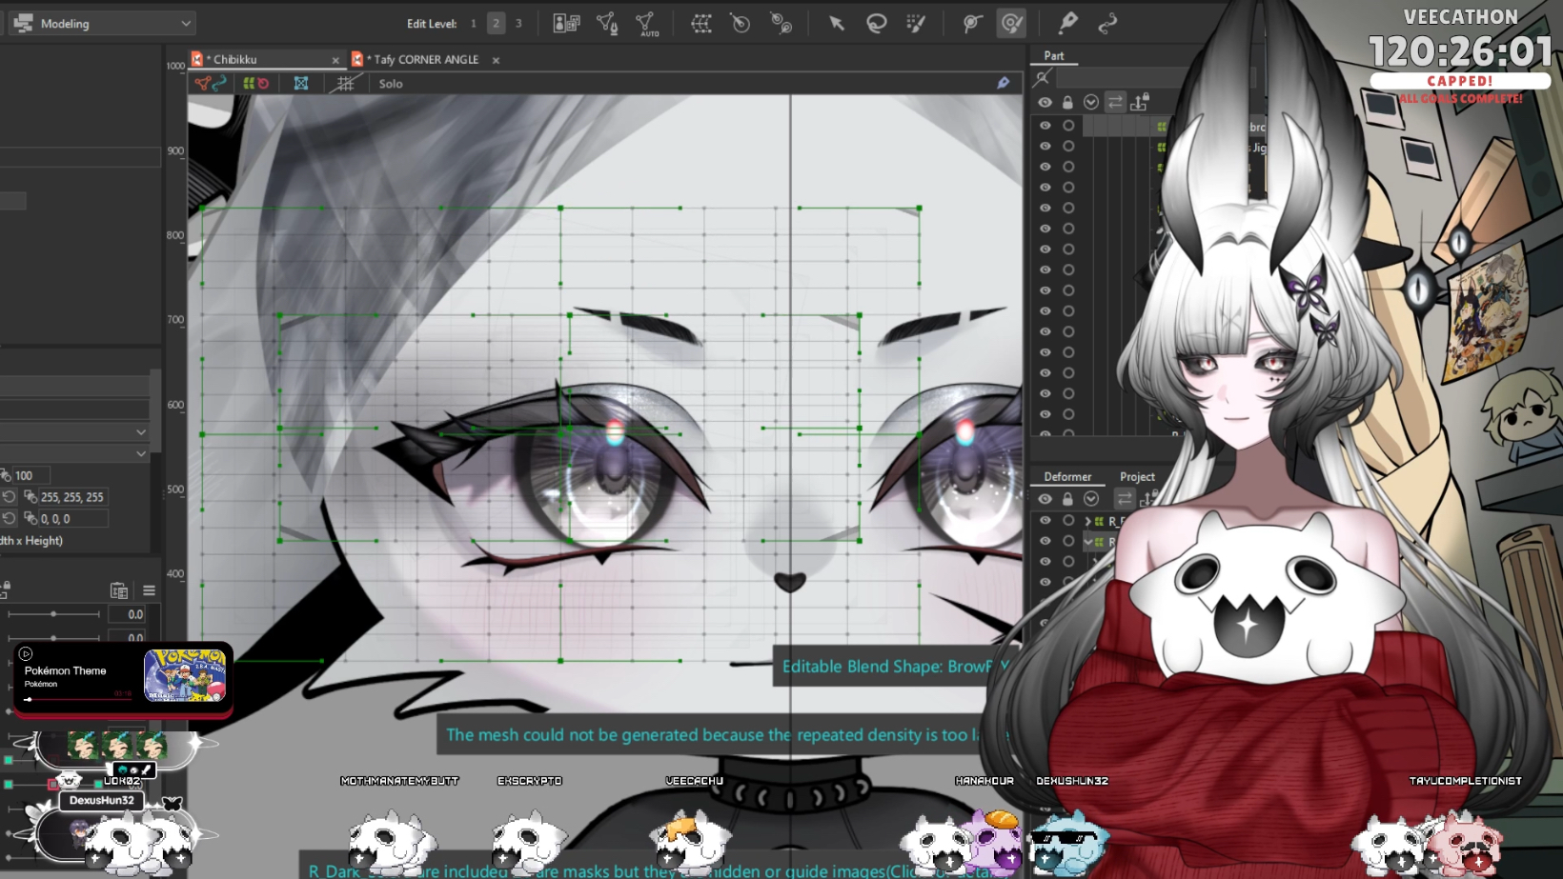Toggle the lock circle on the topmost Part row

1068,126
